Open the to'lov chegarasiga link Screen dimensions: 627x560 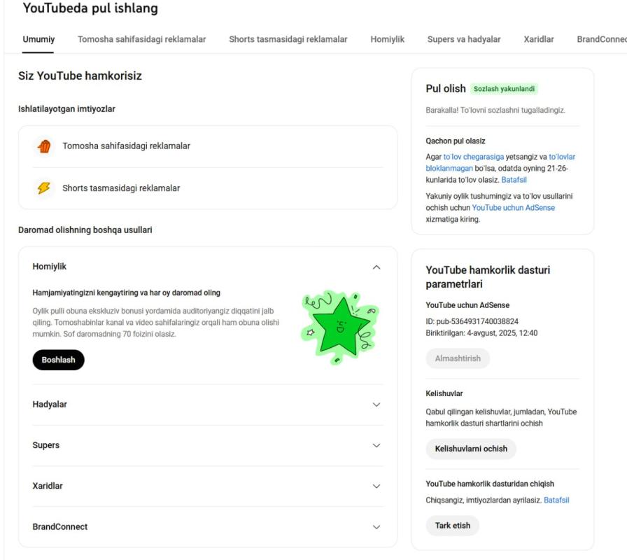click(x=474, y=157)
